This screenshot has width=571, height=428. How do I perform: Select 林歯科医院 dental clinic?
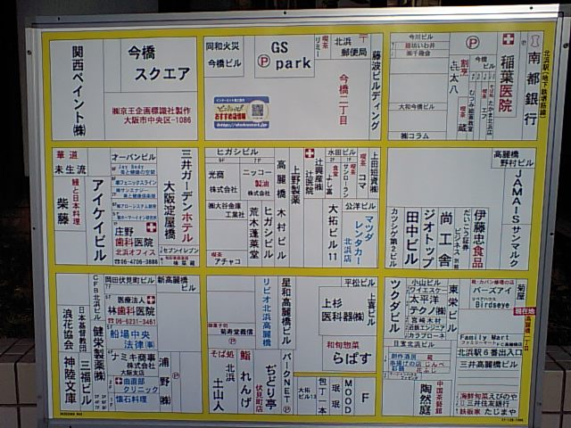point(131,310)
